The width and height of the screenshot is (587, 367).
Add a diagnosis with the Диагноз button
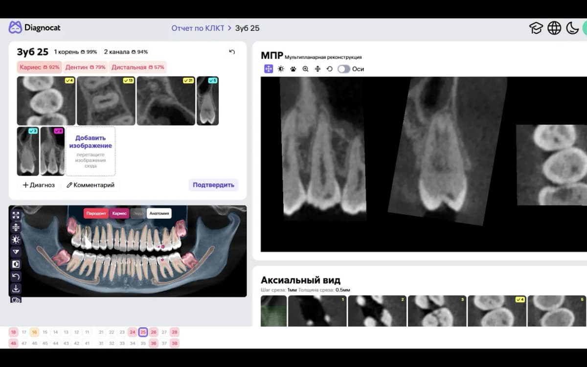39,185
